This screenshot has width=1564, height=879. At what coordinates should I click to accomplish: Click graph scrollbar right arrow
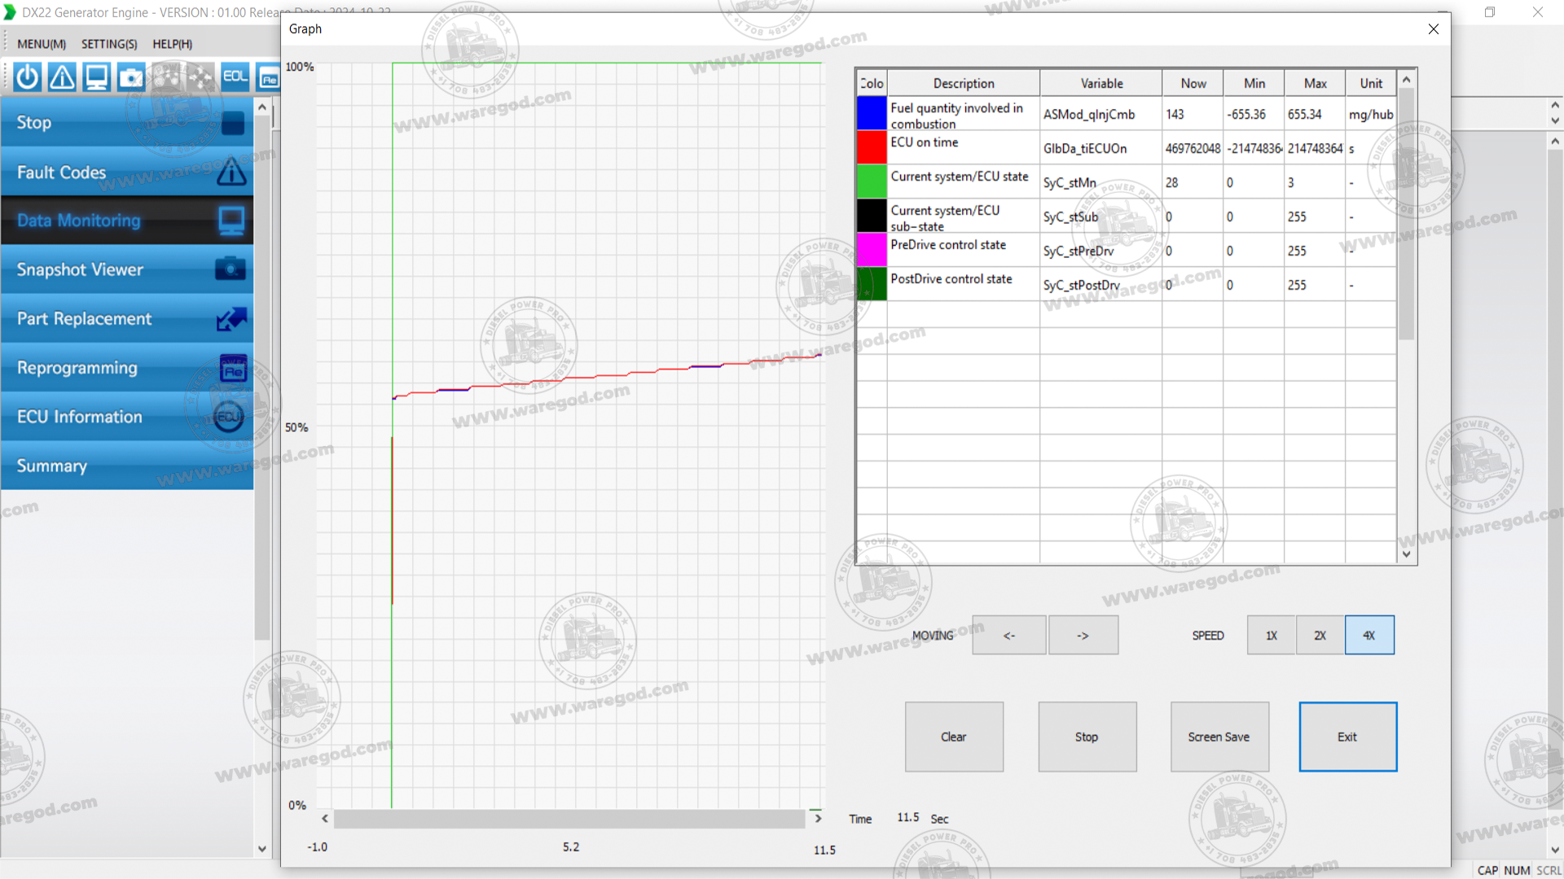point(818,819)
